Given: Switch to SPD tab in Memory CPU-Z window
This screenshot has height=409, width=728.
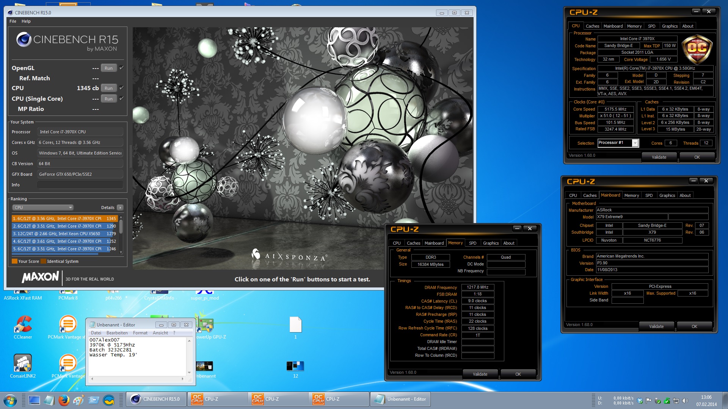Looking at the screenshot, I should 472,243.
